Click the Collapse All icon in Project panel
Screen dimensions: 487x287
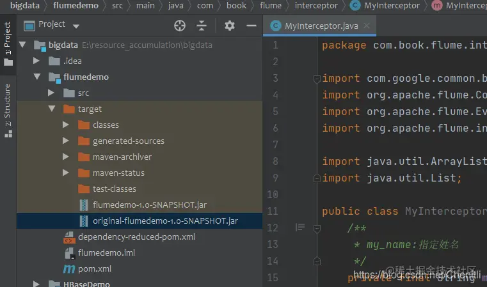[x=202, y=26]
